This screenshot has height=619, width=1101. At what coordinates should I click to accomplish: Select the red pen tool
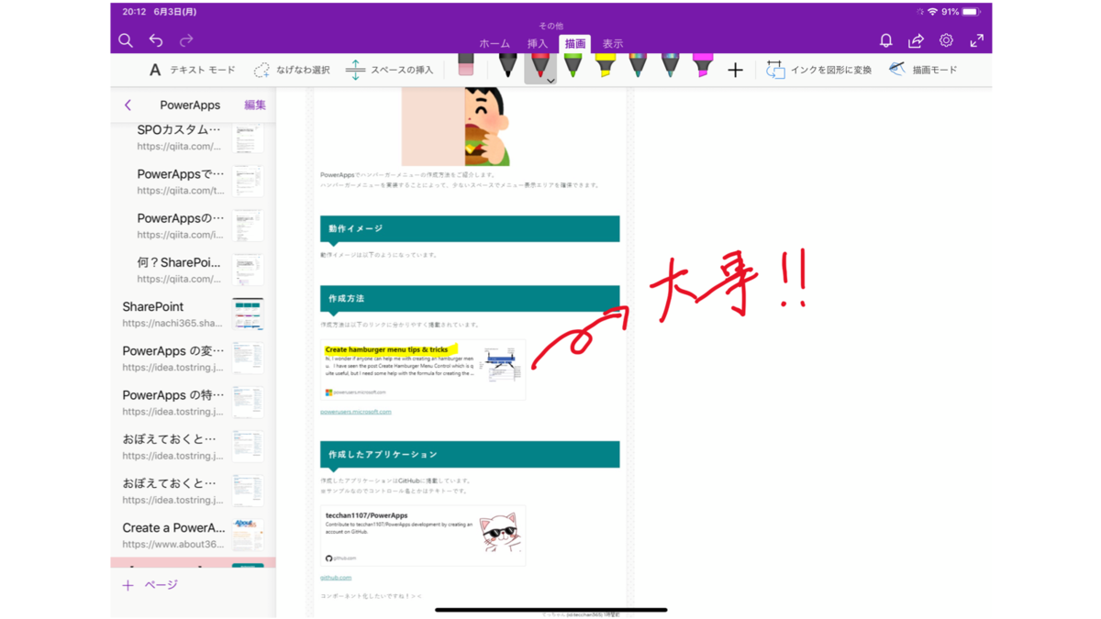[x=539, y=66]
